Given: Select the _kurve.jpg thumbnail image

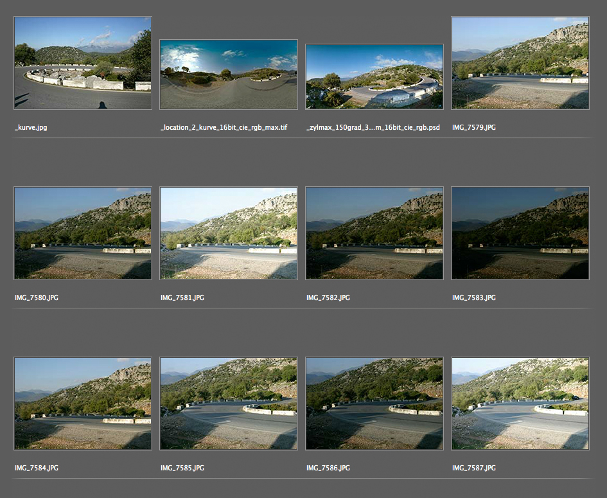Looking at the screenshot, I should point(83,63).
